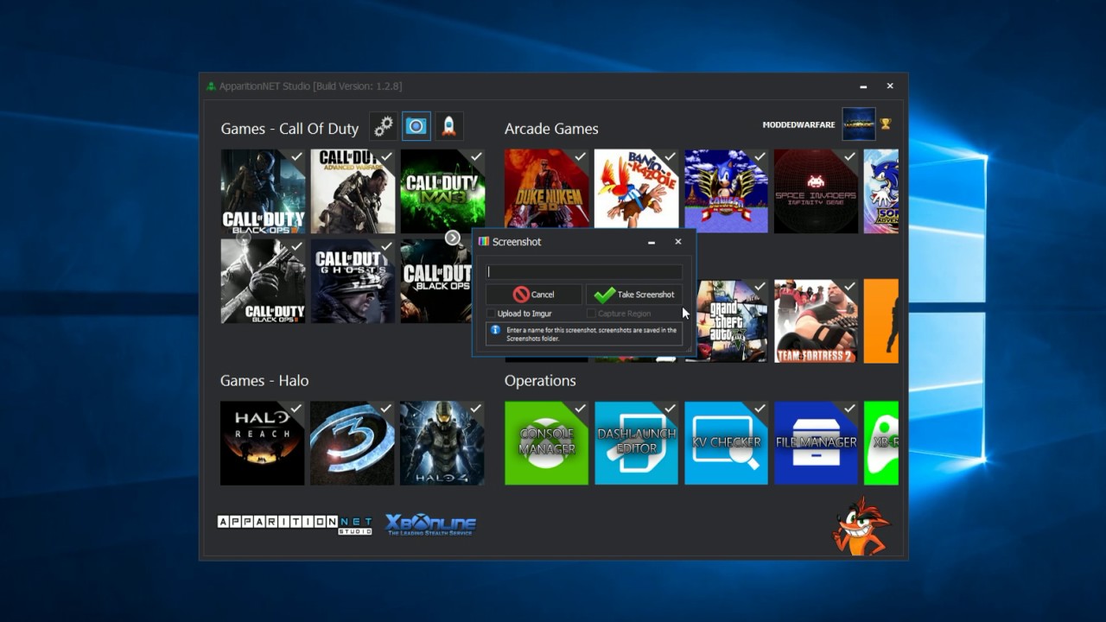Check the Capture Region option

591,314
